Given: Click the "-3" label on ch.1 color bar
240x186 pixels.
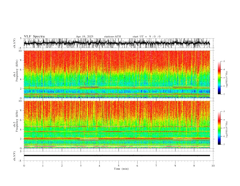Looking at the screenshot, I should [223, 61].
